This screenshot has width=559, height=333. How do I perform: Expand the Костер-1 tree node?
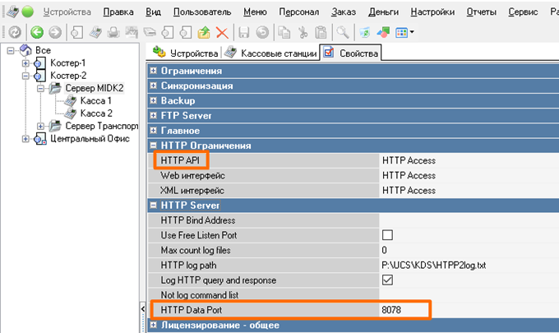tap(25, 63)
